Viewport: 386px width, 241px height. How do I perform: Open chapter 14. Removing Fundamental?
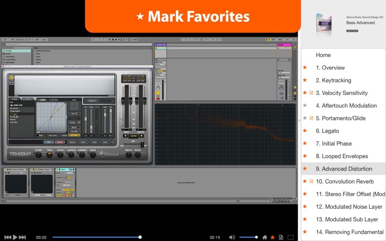[x=349, y=232]
